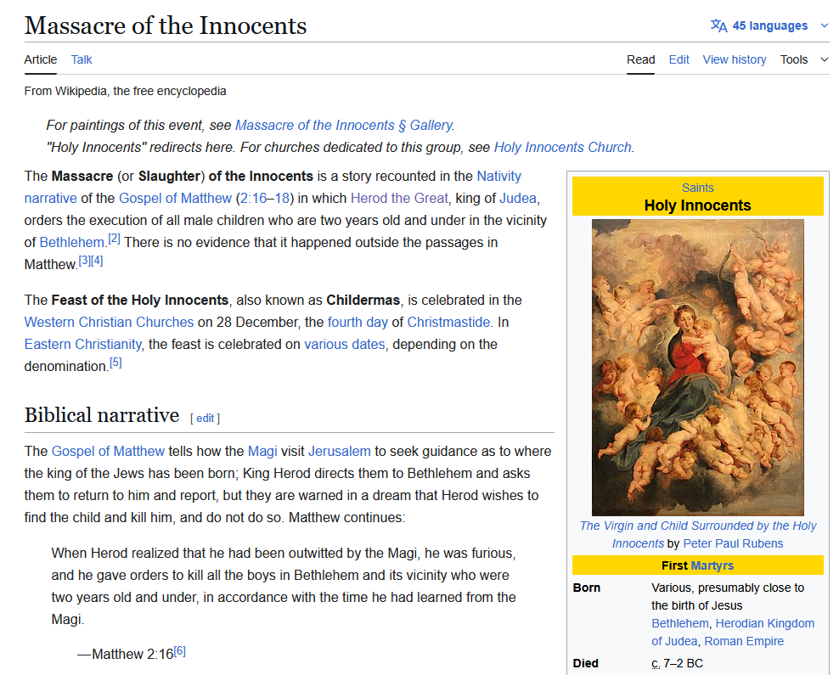839x675 pixels.
Task: Open the Peter Paul Rubens link
Action: [733, 543]
